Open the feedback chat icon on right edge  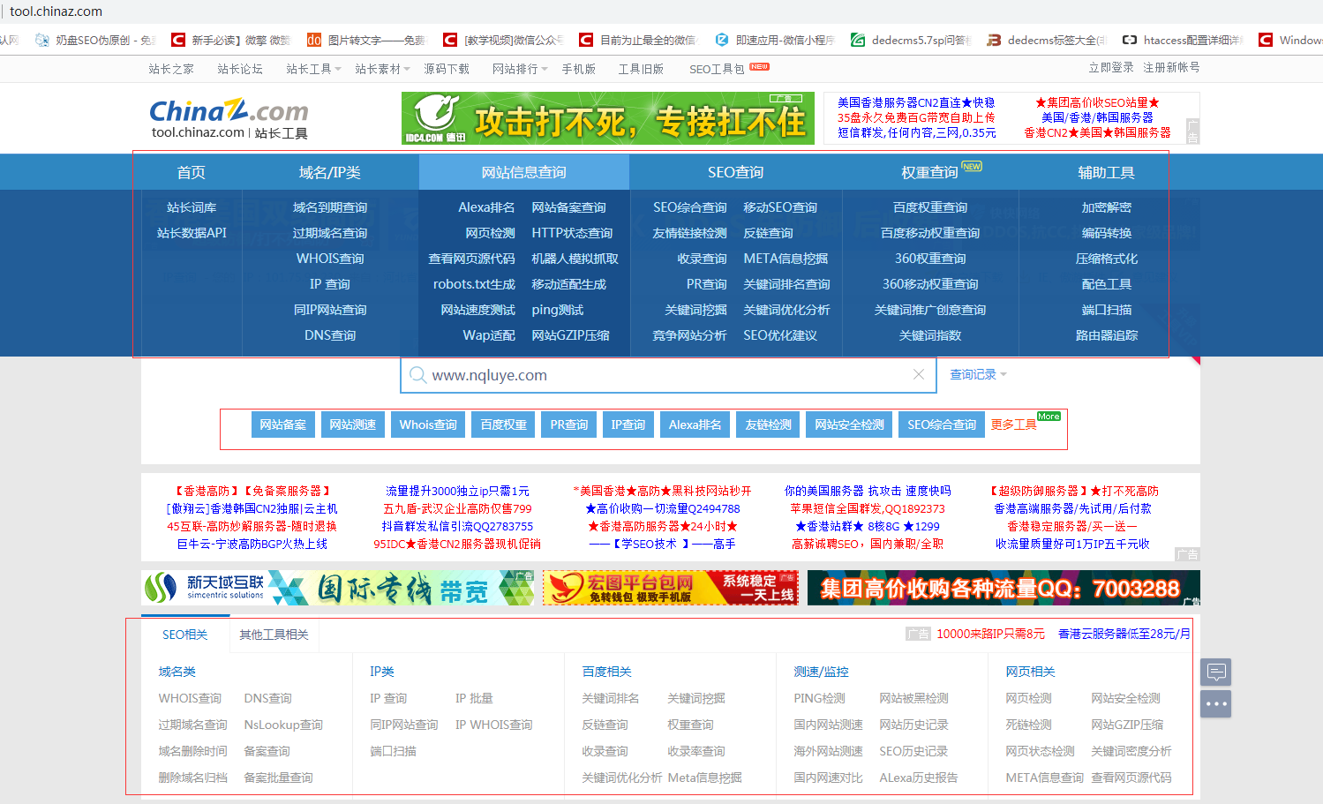1215,673
